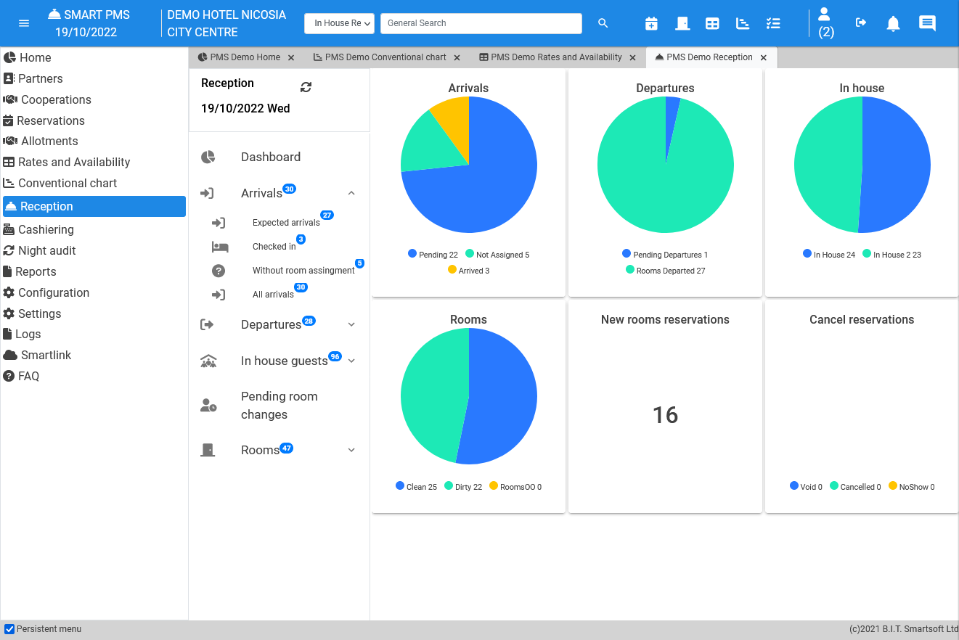This screenshot has height=640, width=959.
Task: Click the user account icon
Action: (x=825, y=15)
